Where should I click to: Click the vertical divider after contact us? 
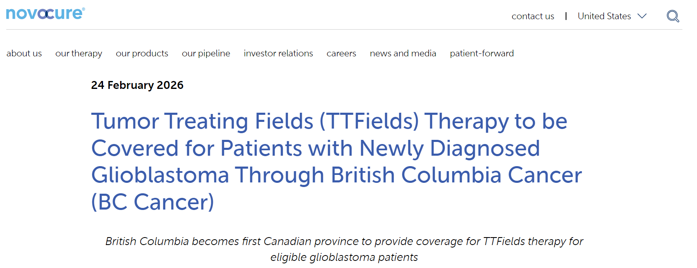pyautogui.click(x=566, y=16)
